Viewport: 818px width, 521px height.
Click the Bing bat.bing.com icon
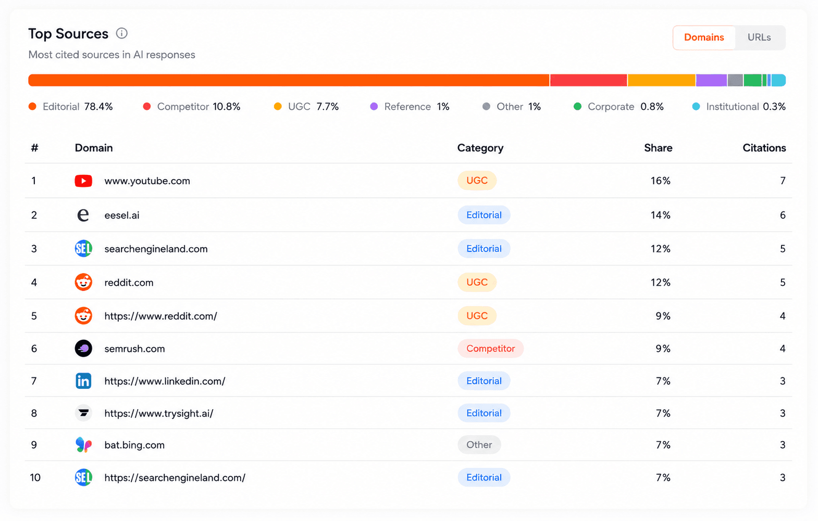(x=83, y=445)
